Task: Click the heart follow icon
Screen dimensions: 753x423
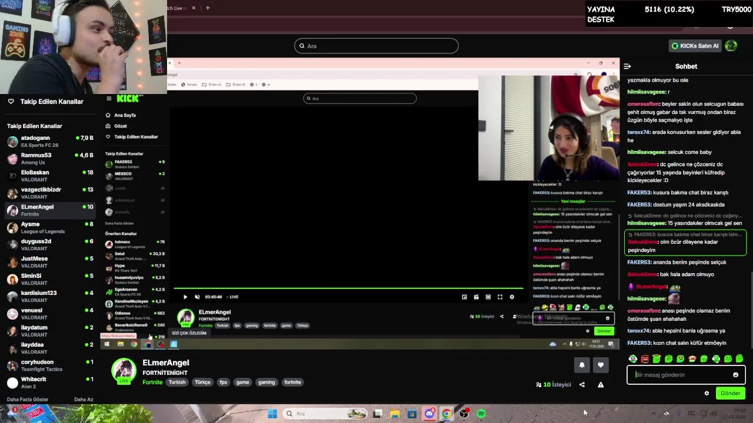Action: point(601,365)
